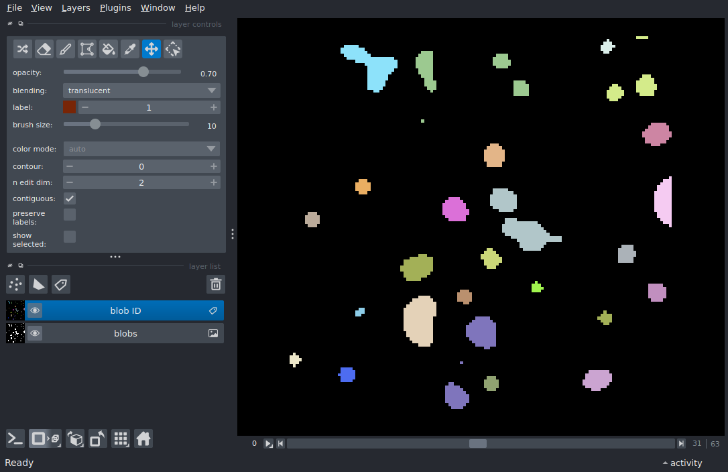Enable show selected checkbox
This screenshot has width=728, height=472.
click(x=70, y=237)
